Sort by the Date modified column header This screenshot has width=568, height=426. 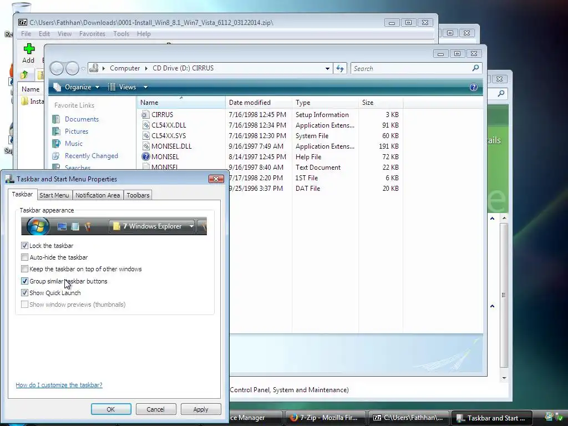pyautogui.click(x=258, y=103)
